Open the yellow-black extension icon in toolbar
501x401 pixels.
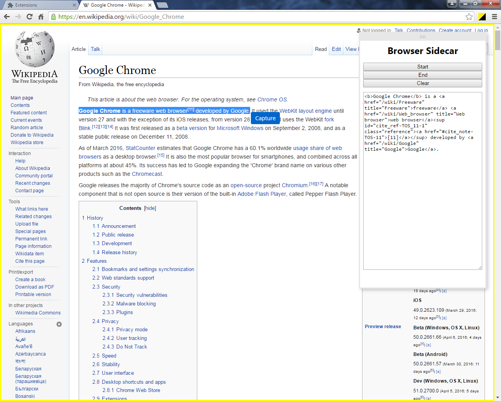click(x=482, y=16)
